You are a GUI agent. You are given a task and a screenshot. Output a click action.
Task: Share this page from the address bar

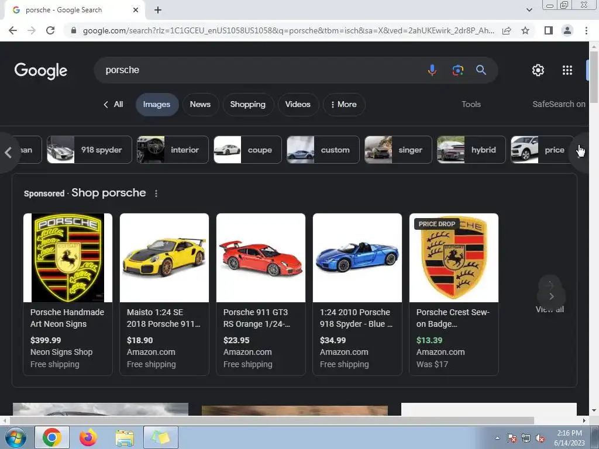507,30
